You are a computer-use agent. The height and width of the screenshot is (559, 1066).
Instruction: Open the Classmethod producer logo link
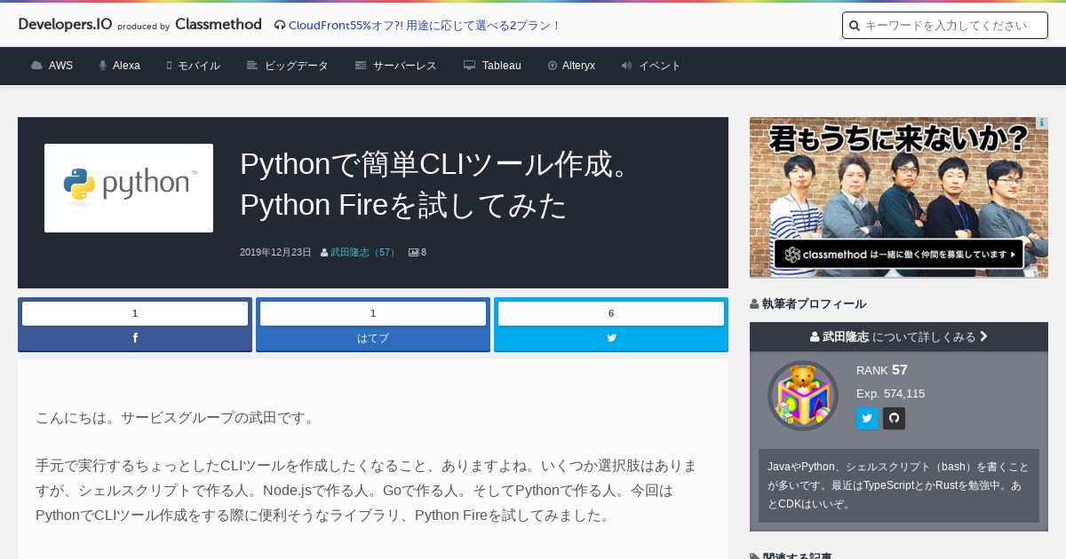(219, 24)
